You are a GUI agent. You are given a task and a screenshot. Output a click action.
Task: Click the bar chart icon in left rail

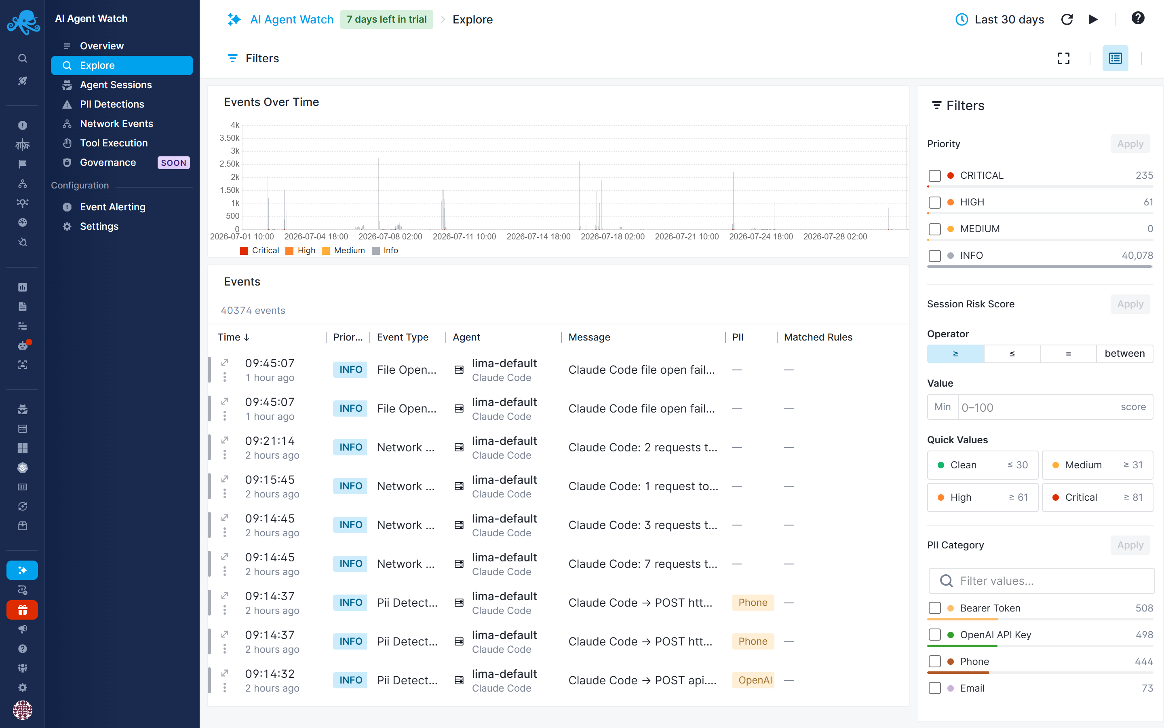click(x=23, y=287)
